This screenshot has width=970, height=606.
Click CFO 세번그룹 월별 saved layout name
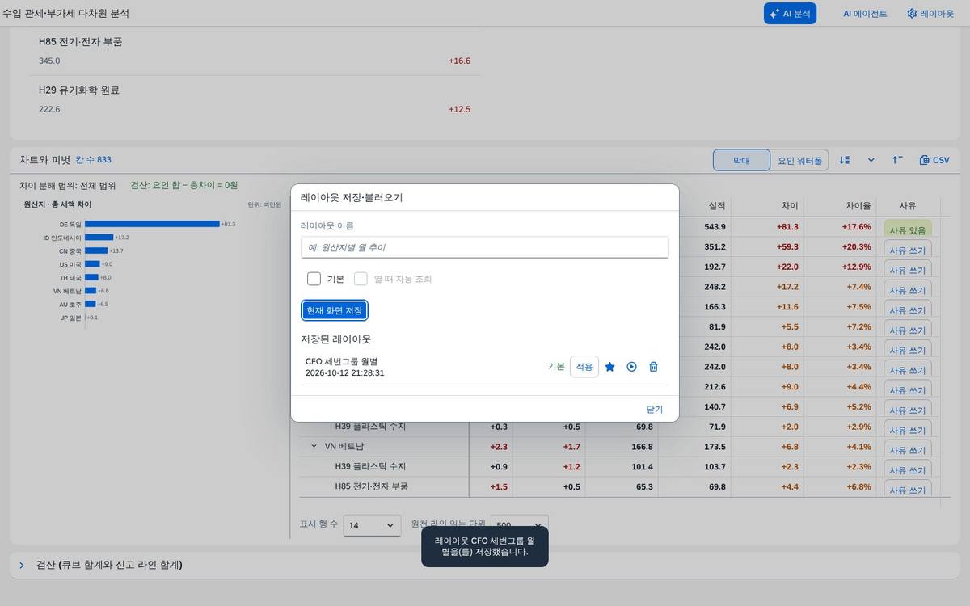[x=341, y=361]
